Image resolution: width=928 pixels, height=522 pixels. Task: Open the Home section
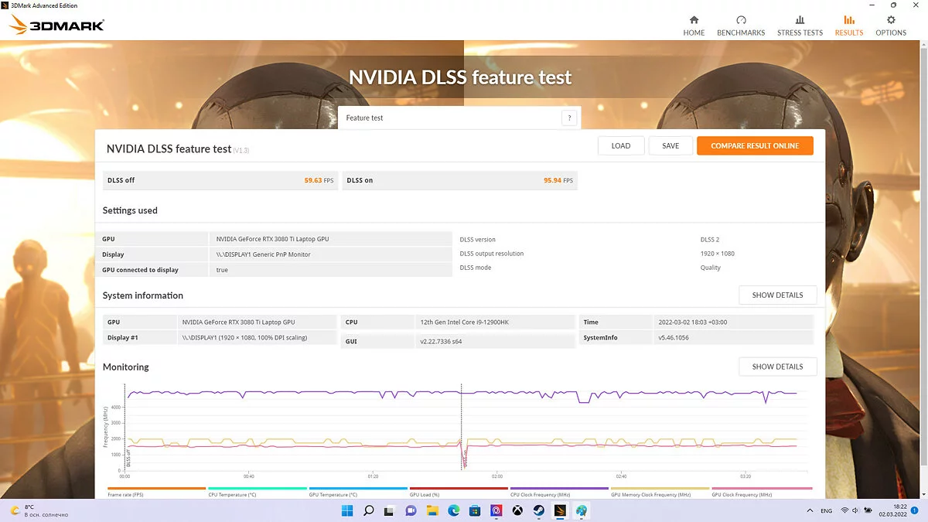(694, 26)
